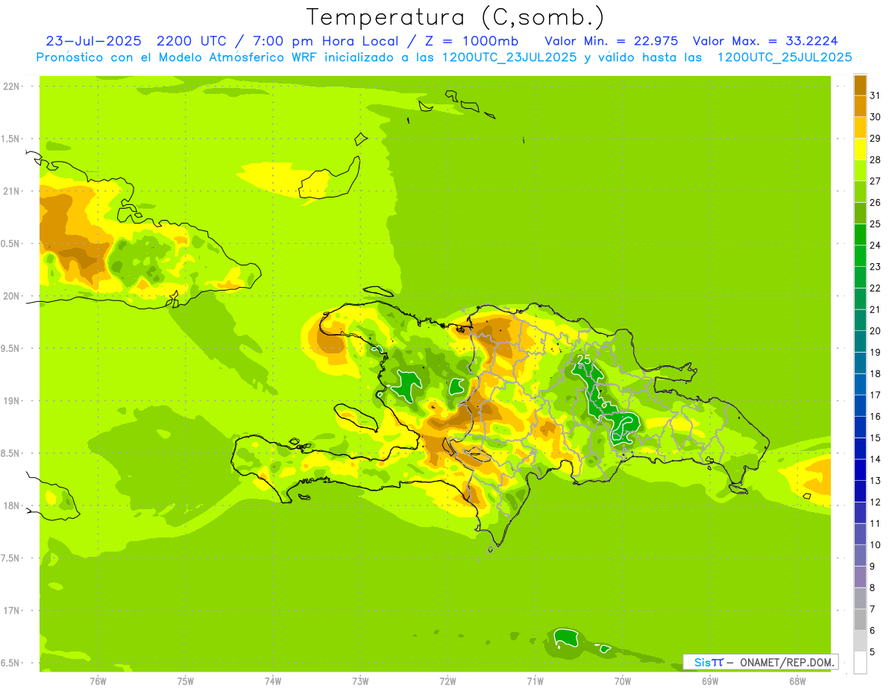Click the legend swatch between 24 and 25
Viewport: 895px width, 691px height.
860,234
